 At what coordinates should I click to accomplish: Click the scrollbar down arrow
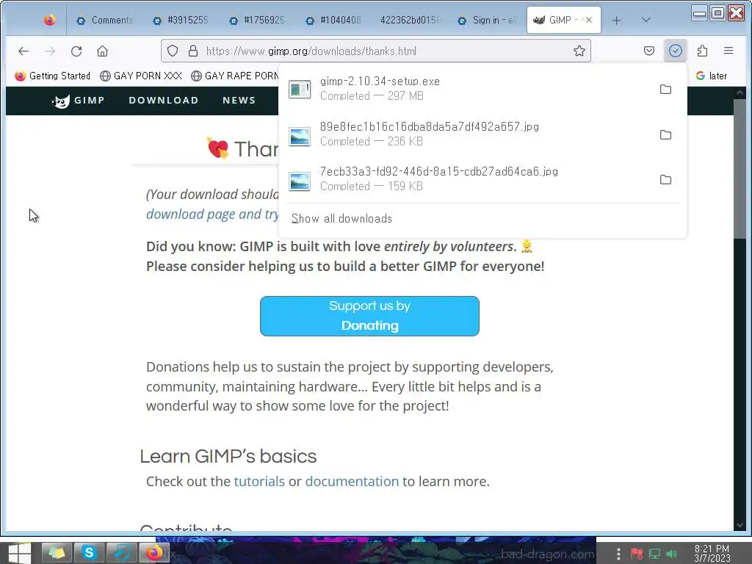point(740,525)
